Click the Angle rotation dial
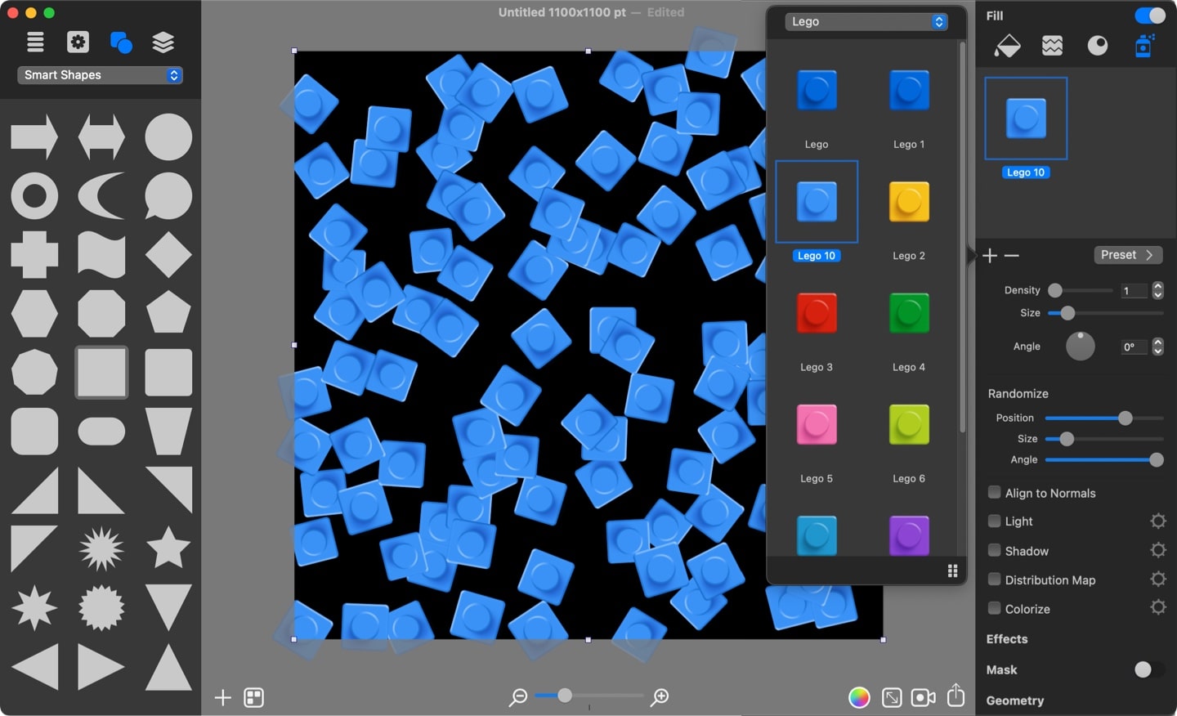 pos(1081,347)
